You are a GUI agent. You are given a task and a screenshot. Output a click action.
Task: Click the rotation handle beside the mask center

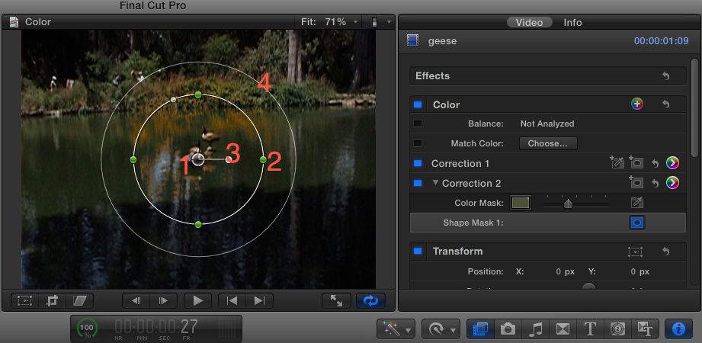tap(229, 159)
